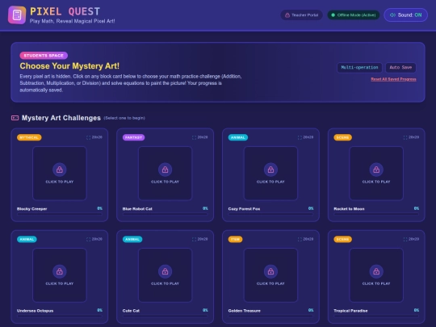Viewport: 436px width, 327px height.
Task: Select the Cute Cat title text
Action: (131, 311)
